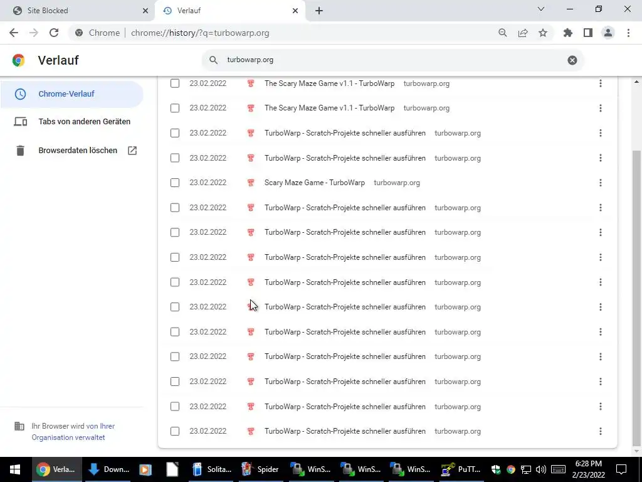Select Chrome-Verlauf in the sidebar

pos(71,94)
